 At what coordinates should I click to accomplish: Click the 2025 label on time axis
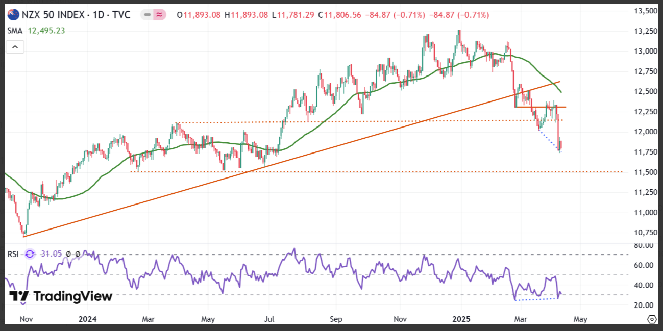pos(461,319)
